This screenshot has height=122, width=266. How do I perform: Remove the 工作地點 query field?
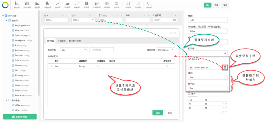(x=121, y=15)
